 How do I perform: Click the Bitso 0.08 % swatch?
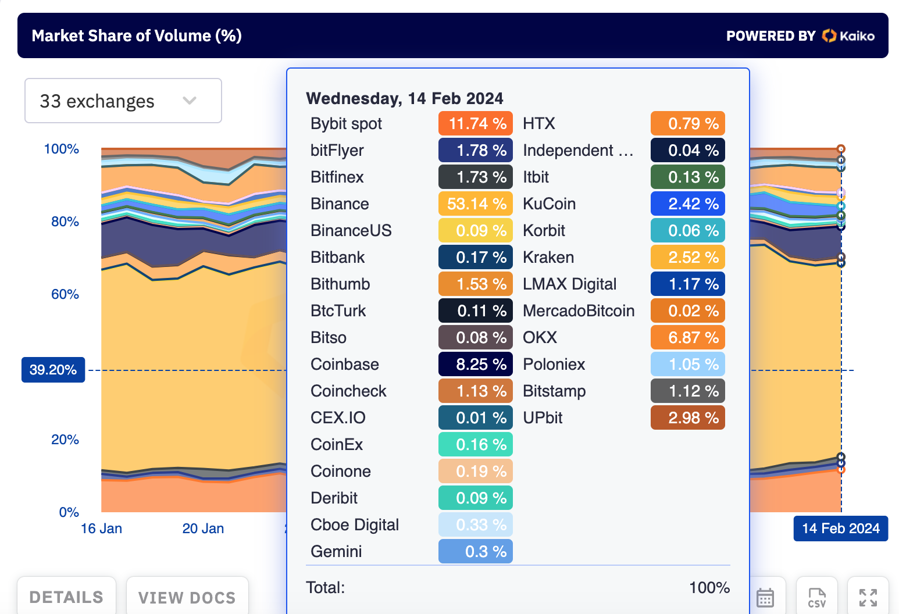tap(476, 338)
